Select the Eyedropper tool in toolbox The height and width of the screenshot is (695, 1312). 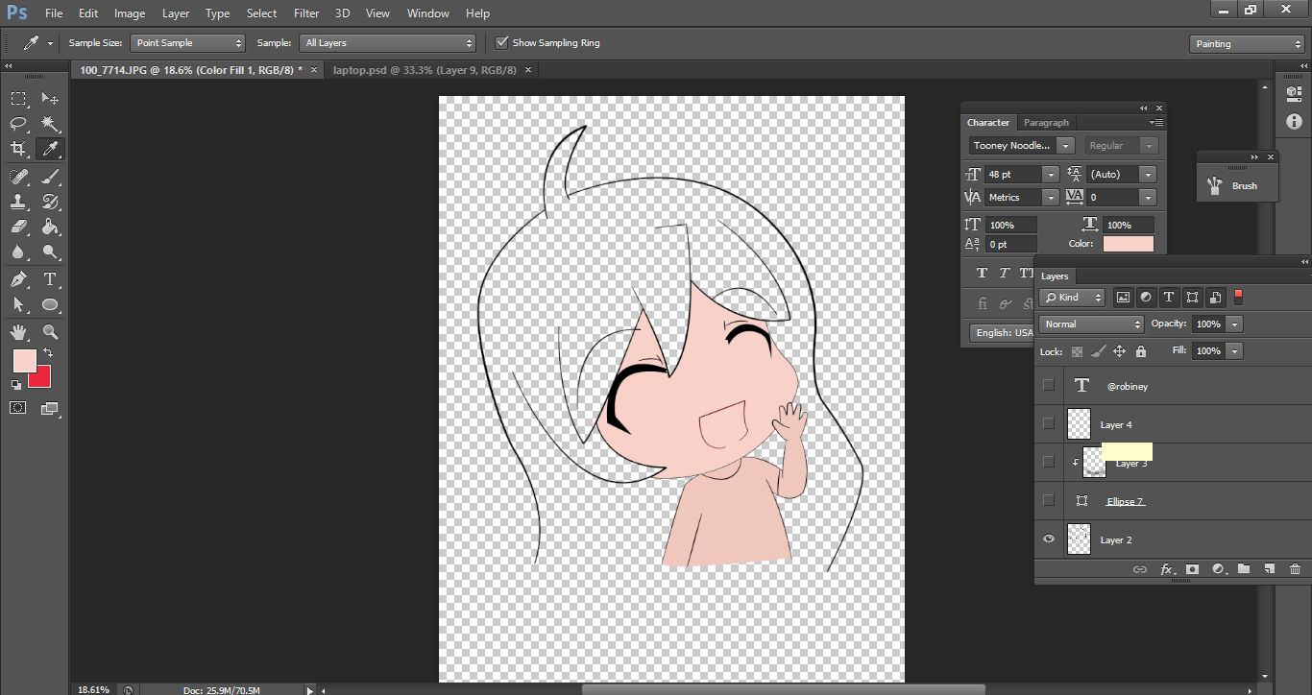click(50, 149)
